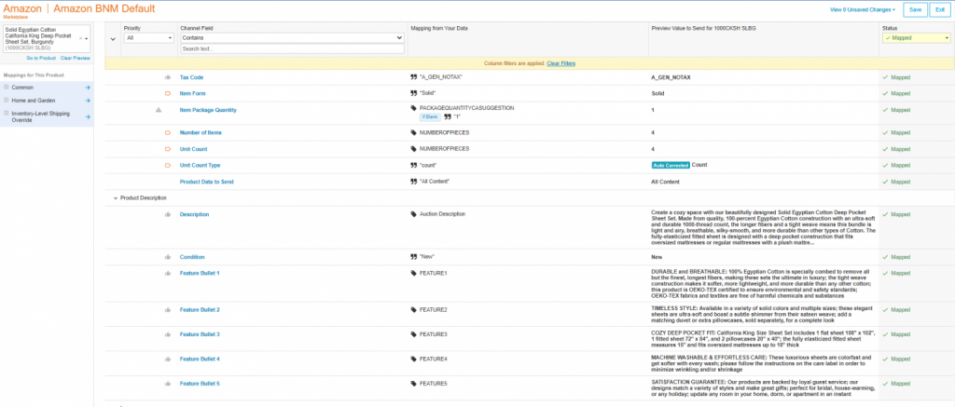This screenshot has width=955, height=407.
Task: Toggle the Inventory-Level Shipping Override checkbox
Action: tap(7, 113)
